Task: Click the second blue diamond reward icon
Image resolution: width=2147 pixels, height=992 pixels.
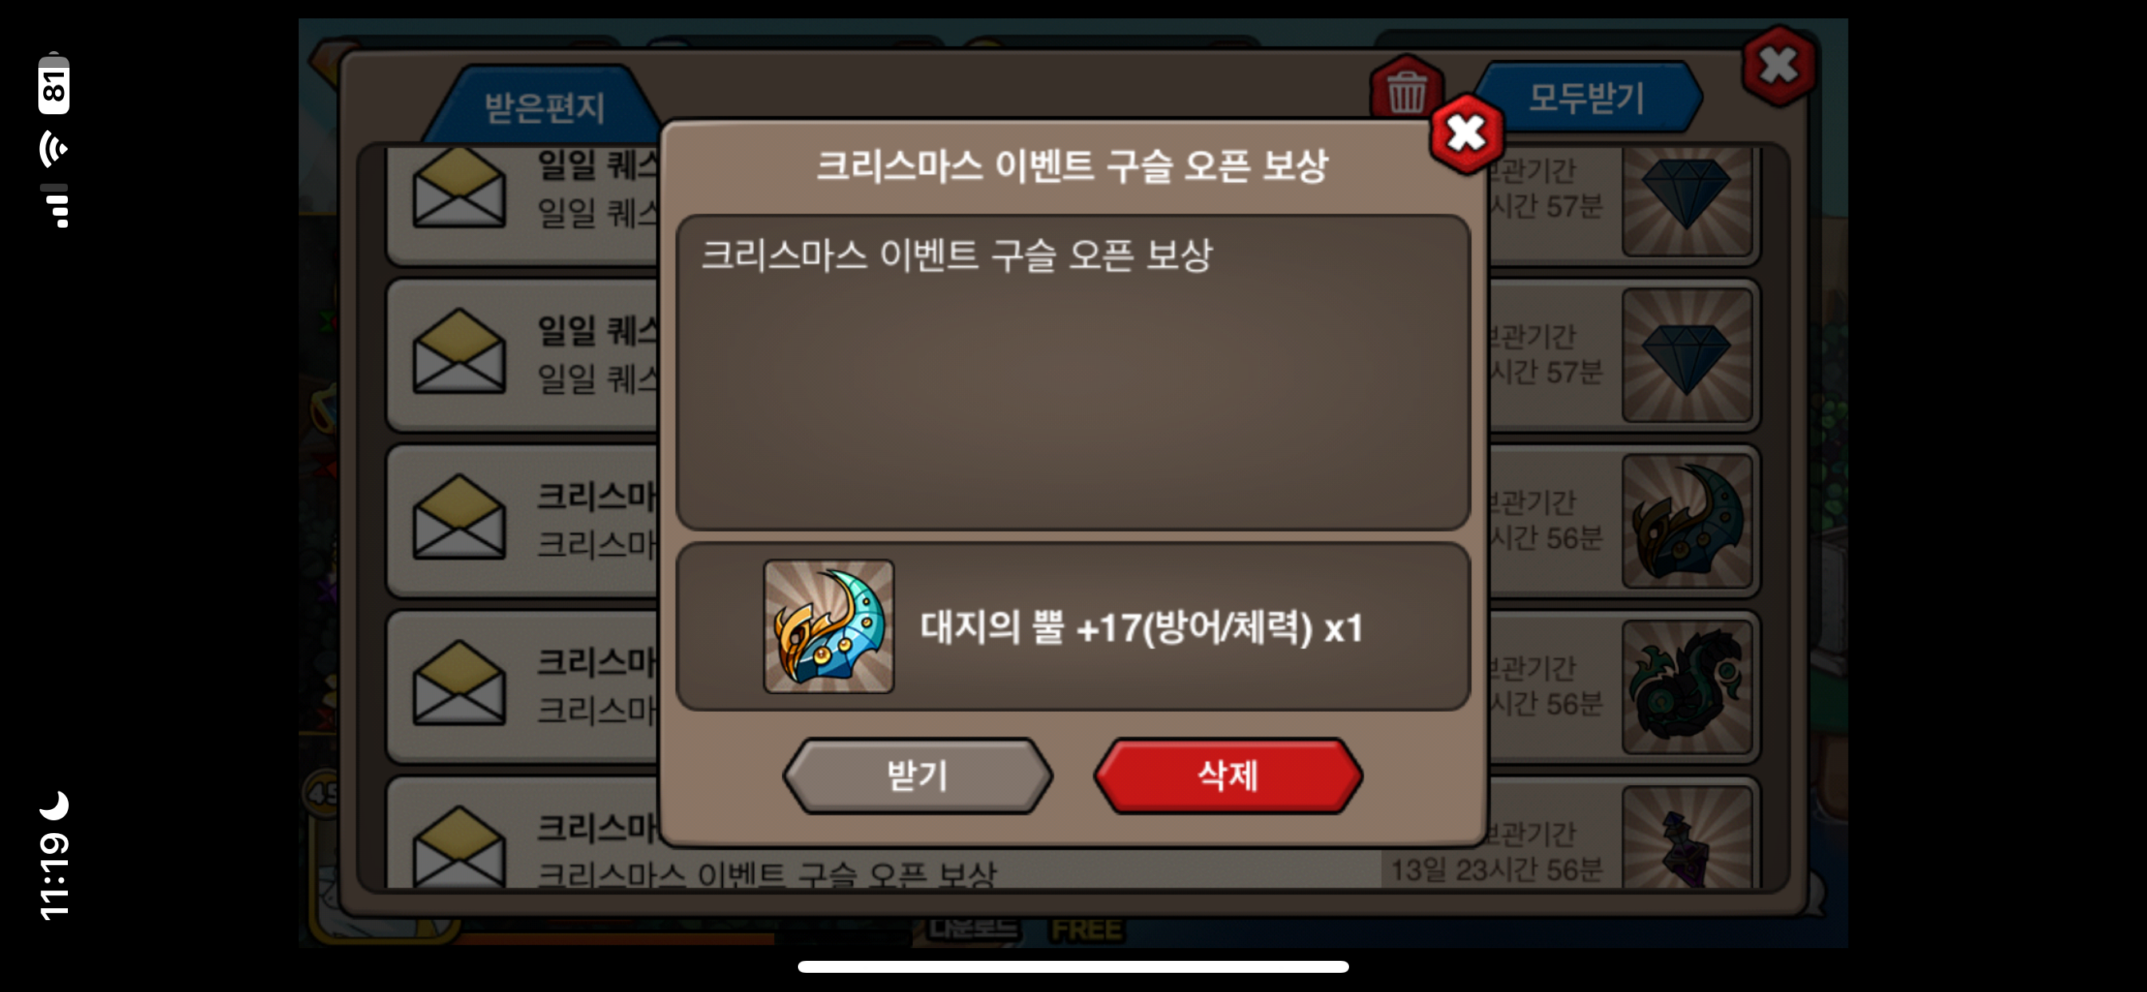Action: pos(1687,355)
